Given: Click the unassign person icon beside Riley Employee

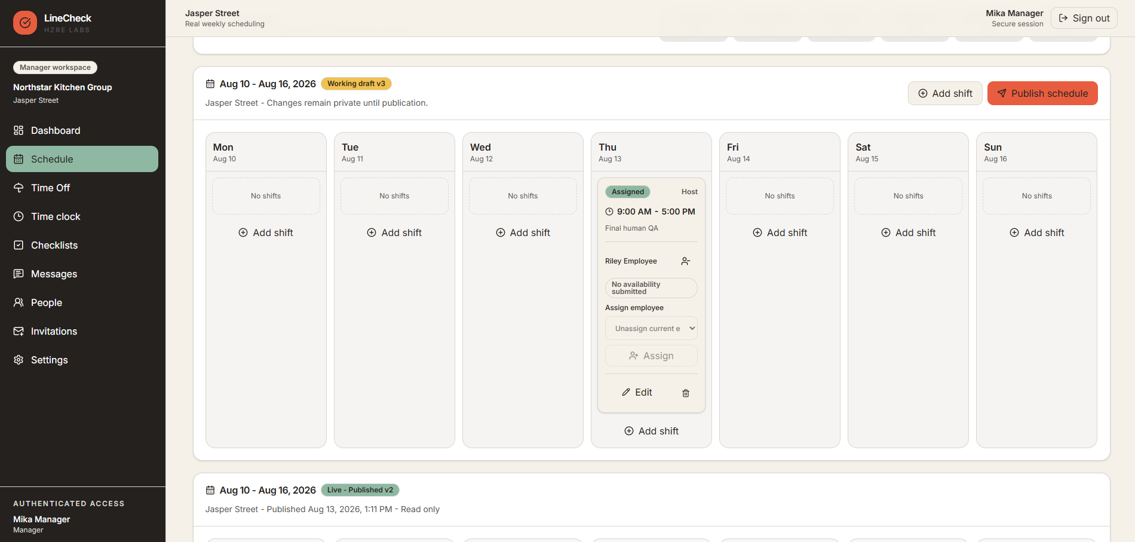Looking at the screenshot, I should 686,261.
